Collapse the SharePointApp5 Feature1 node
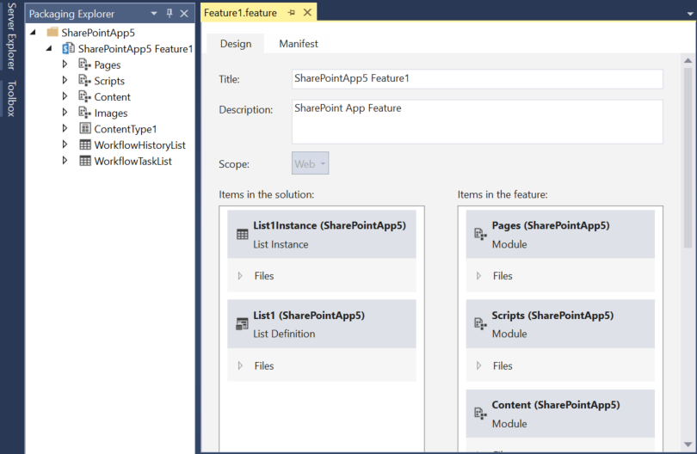 [49, 48]
